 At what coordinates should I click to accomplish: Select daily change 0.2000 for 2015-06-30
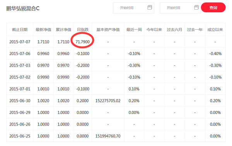click(x=83, y=101)
